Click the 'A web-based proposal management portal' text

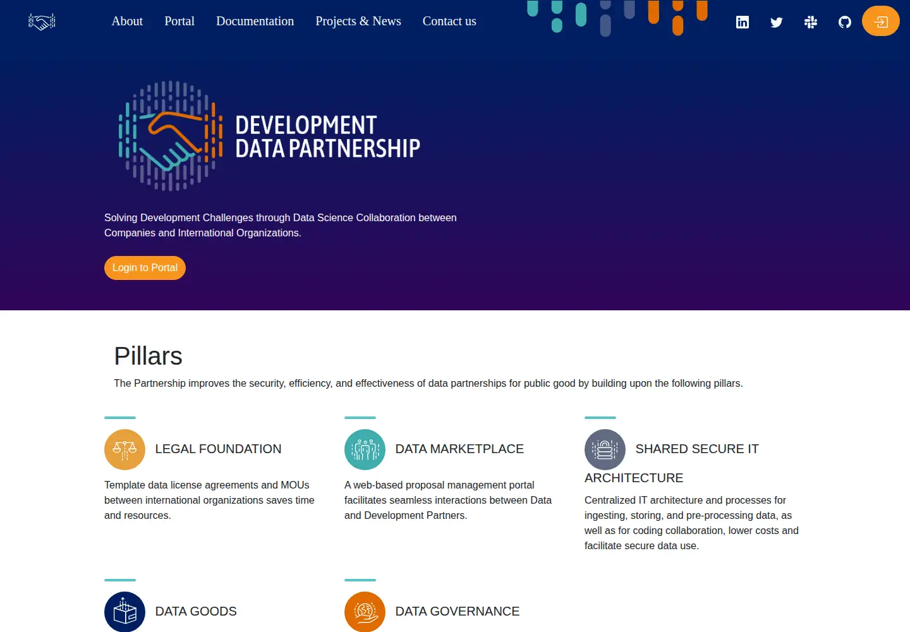pyautogui.click(x=448, y=500)
